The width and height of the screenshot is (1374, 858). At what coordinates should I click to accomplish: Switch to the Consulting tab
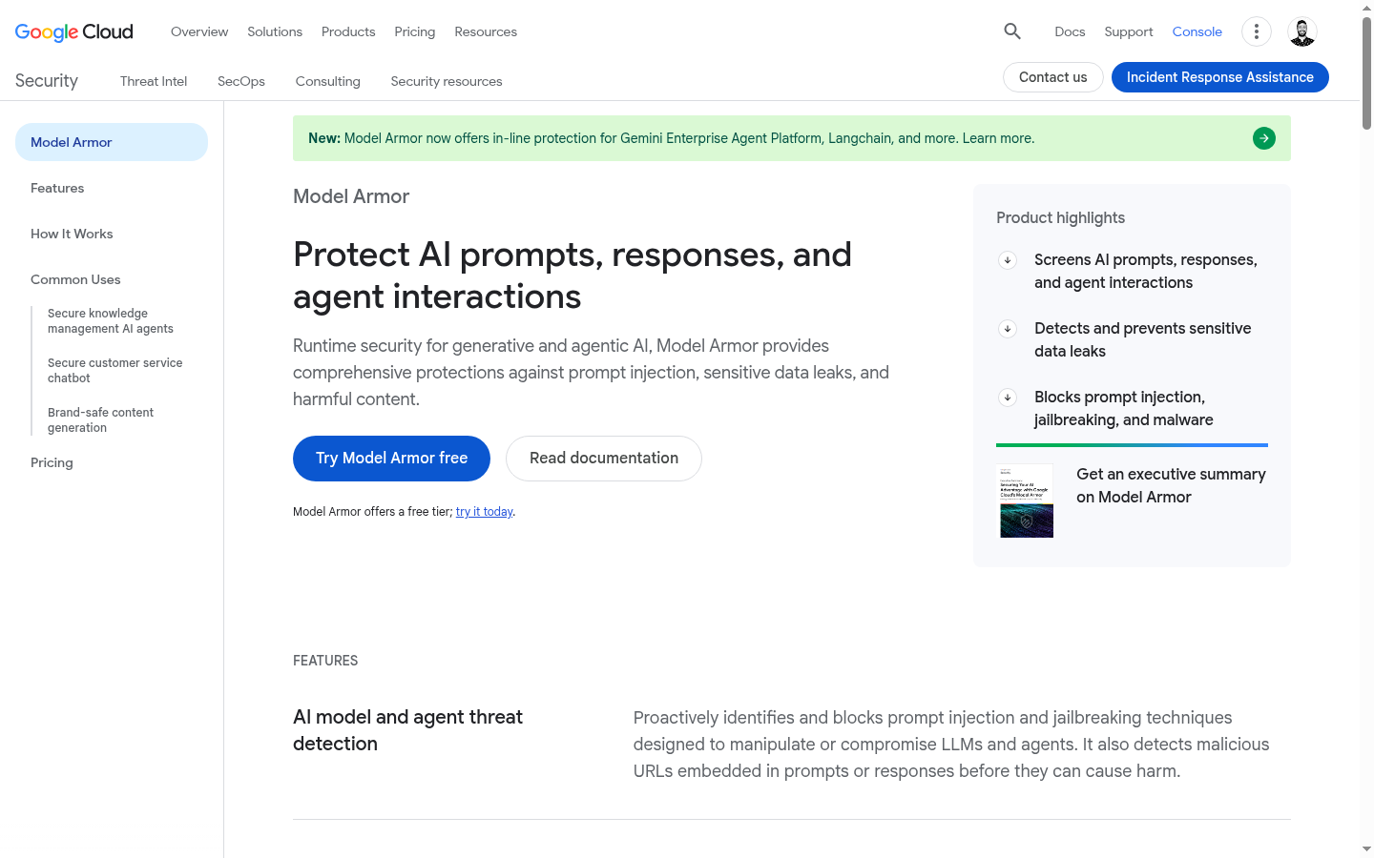click(328, 81)
